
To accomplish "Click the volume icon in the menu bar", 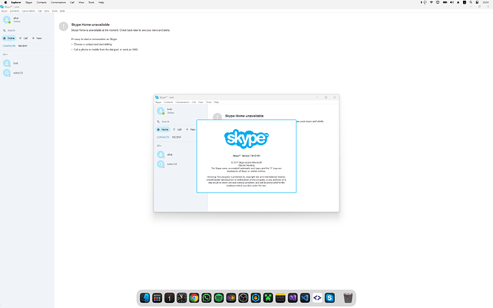I will [x=452, y=2].
